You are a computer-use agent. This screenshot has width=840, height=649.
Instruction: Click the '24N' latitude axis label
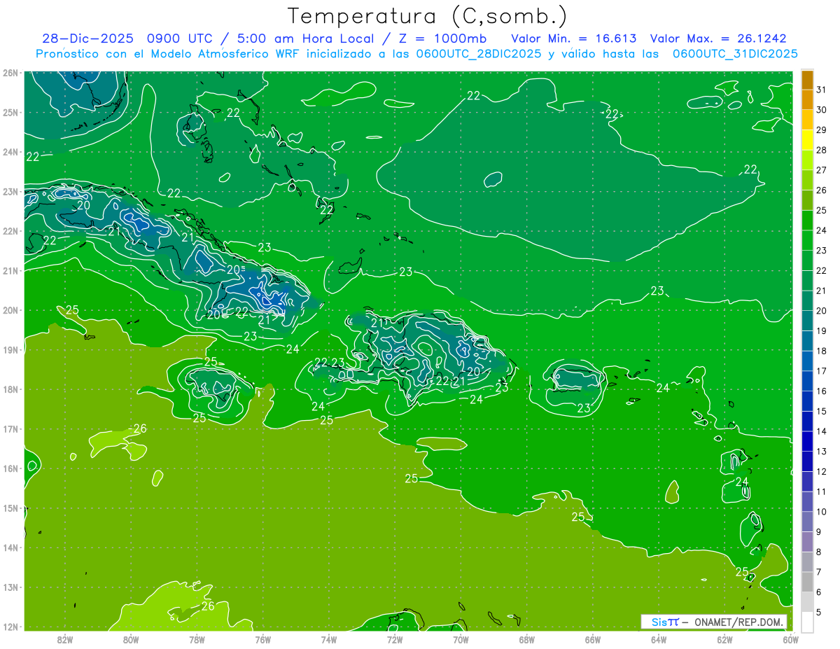pyautogui.click(x=10, y=152)
